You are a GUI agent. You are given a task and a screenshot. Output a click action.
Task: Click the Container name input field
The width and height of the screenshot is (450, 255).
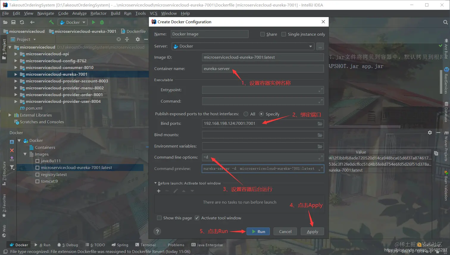[263, 69]
